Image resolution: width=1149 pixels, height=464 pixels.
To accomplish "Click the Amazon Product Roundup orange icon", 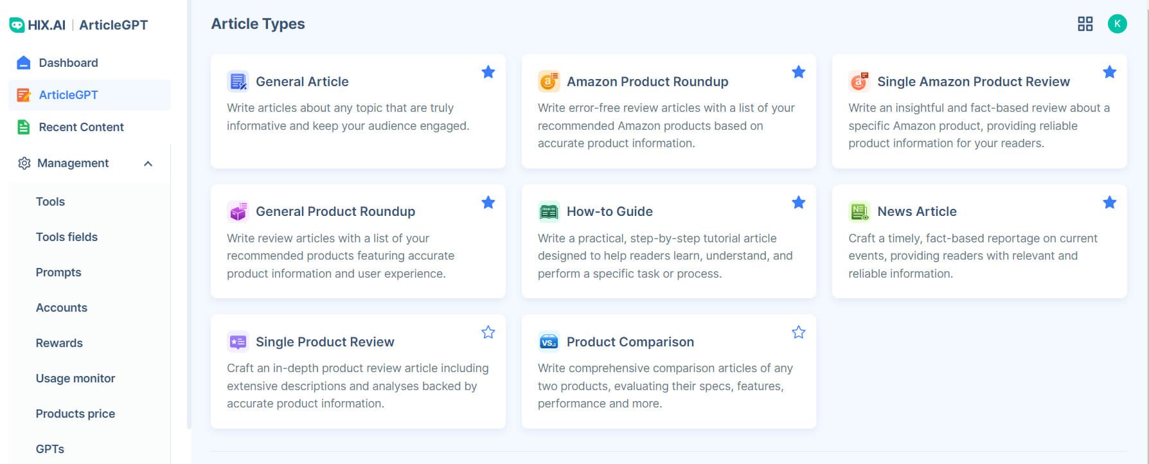I will (x=548, y=82).
